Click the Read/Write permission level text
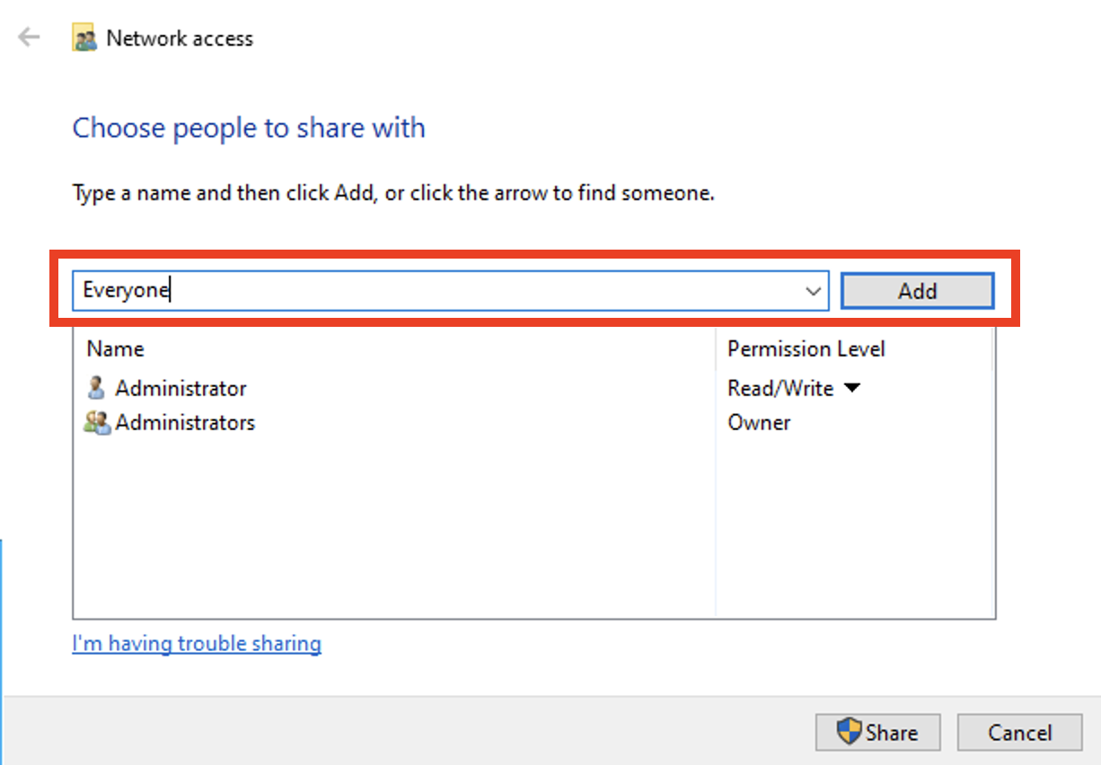This screenshot has width=1101, height=765. tap(780, 388)
